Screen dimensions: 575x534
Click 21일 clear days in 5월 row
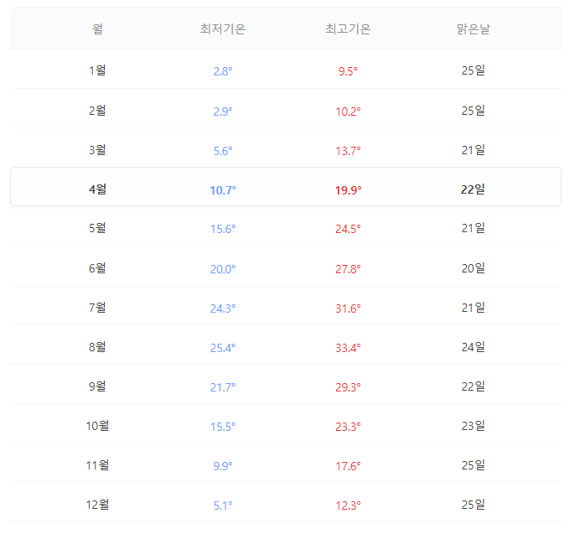pos(473,228)
